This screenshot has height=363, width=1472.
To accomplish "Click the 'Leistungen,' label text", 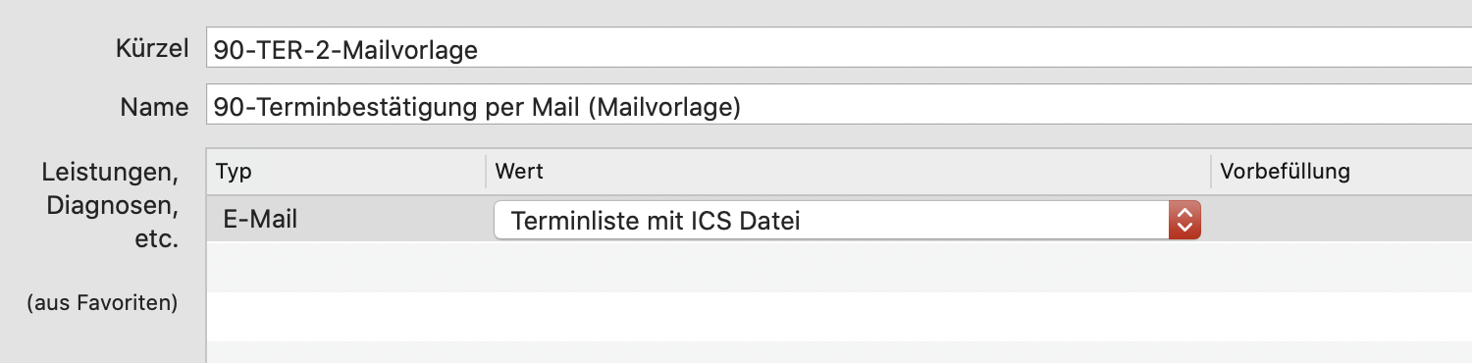I will [x=110, y=174].
